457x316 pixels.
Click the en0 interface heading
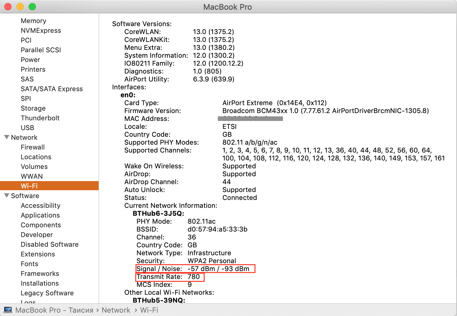(x=128, y=95)
